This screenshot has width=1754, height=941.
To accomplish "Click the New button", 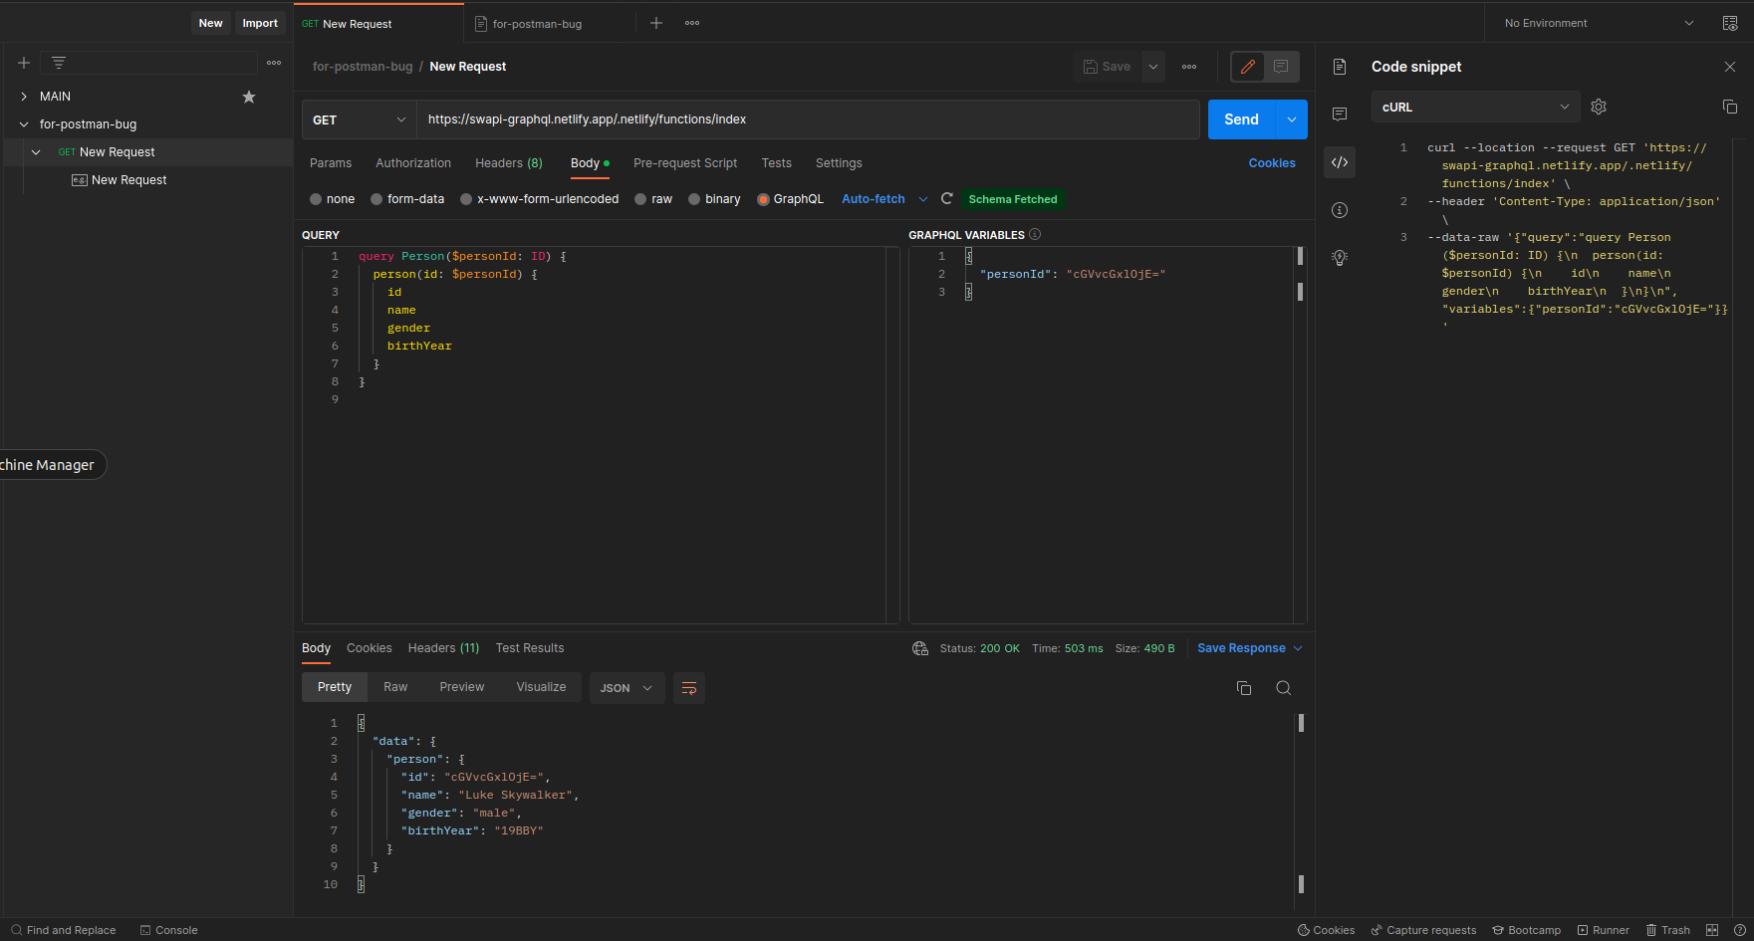I will (x=211, y=23).
